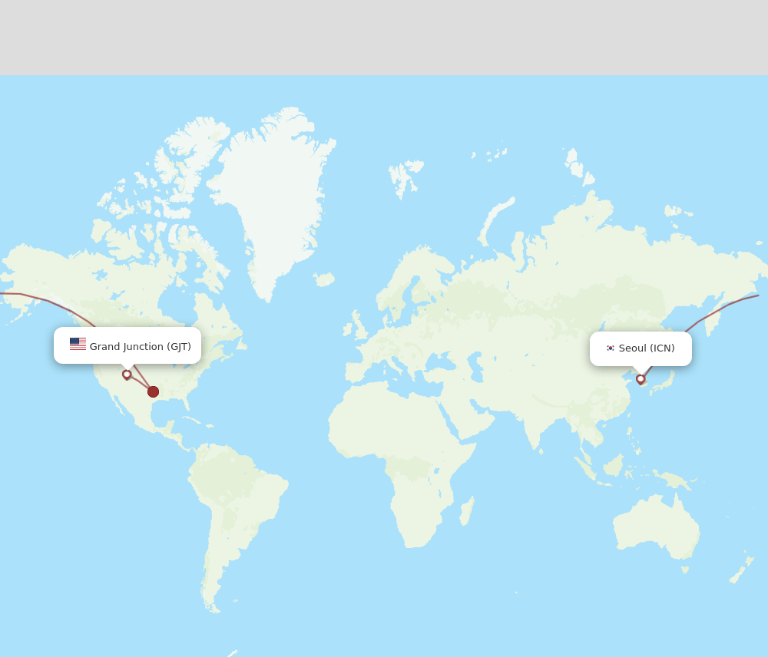768x657 pixels.
Task: Click the solid red stopover dot
Action: pos(154,391)
